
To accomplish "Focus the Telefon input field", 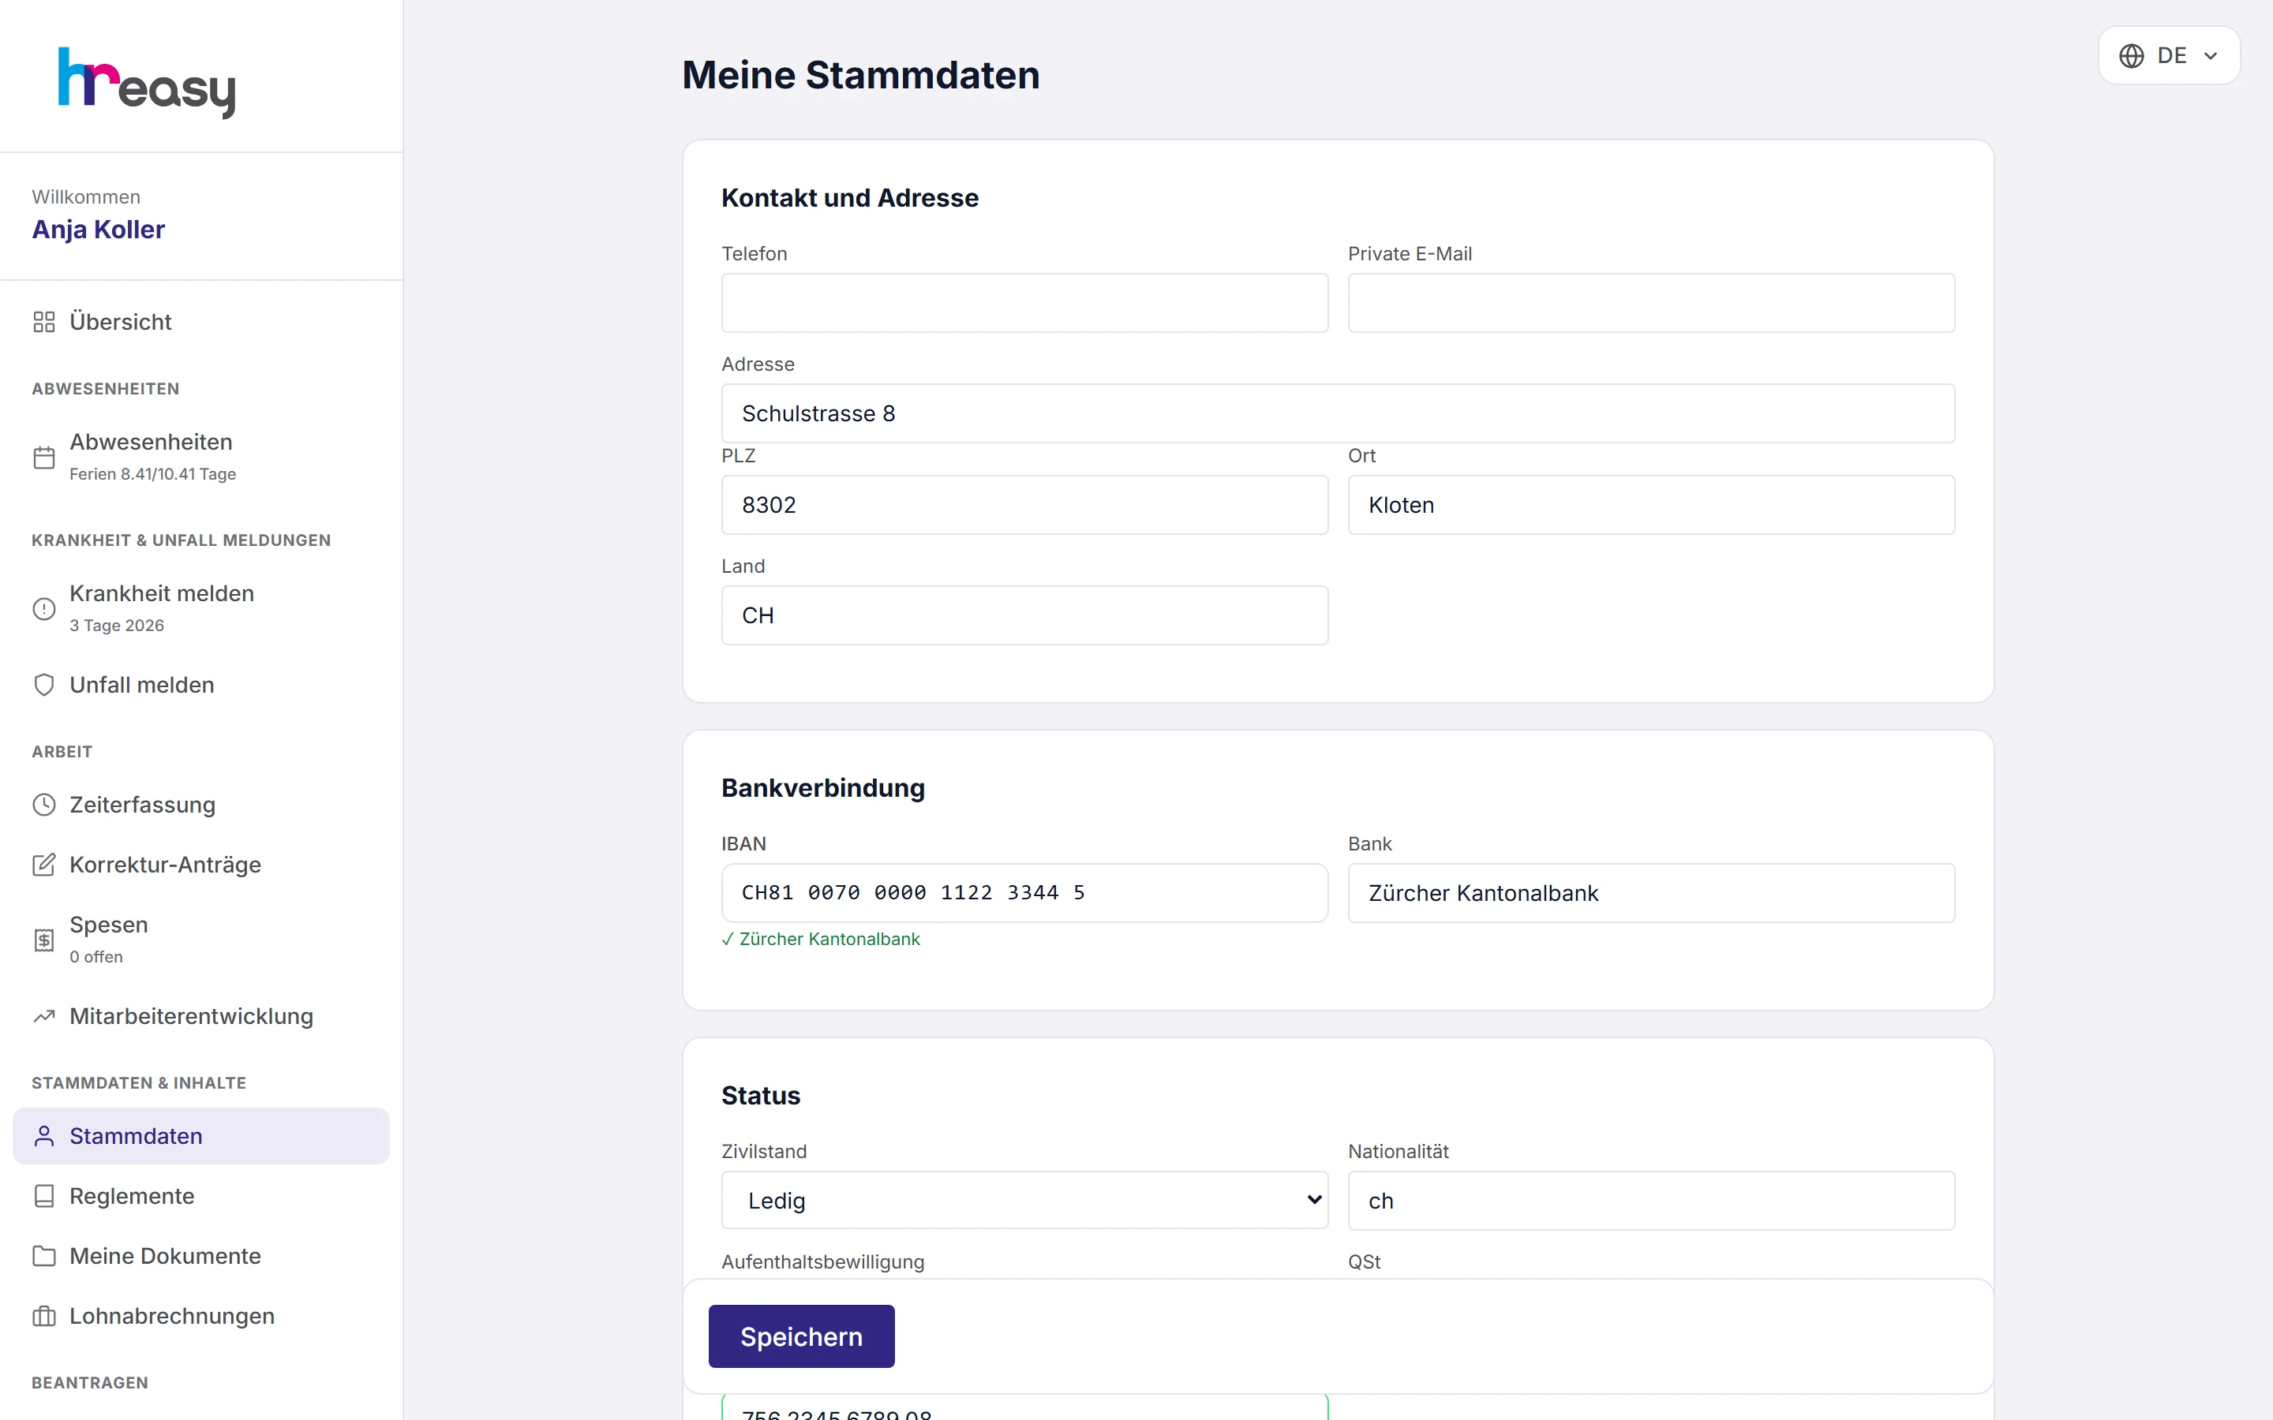I will coord(1024,304).
